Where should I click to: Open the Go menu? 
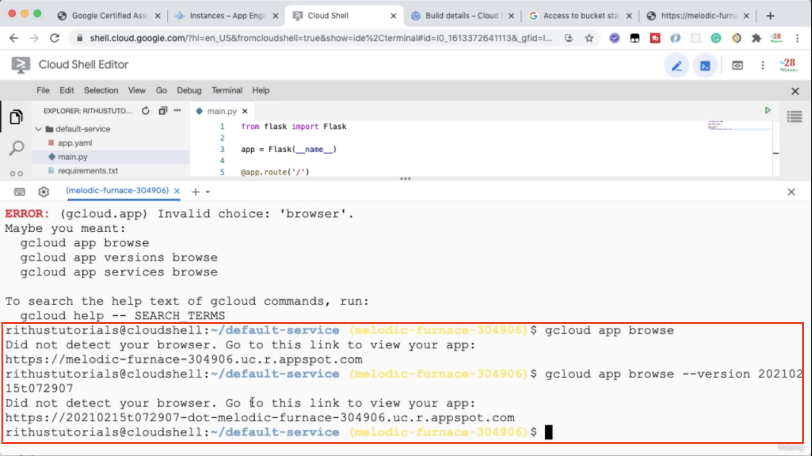[x=161, y=90]
